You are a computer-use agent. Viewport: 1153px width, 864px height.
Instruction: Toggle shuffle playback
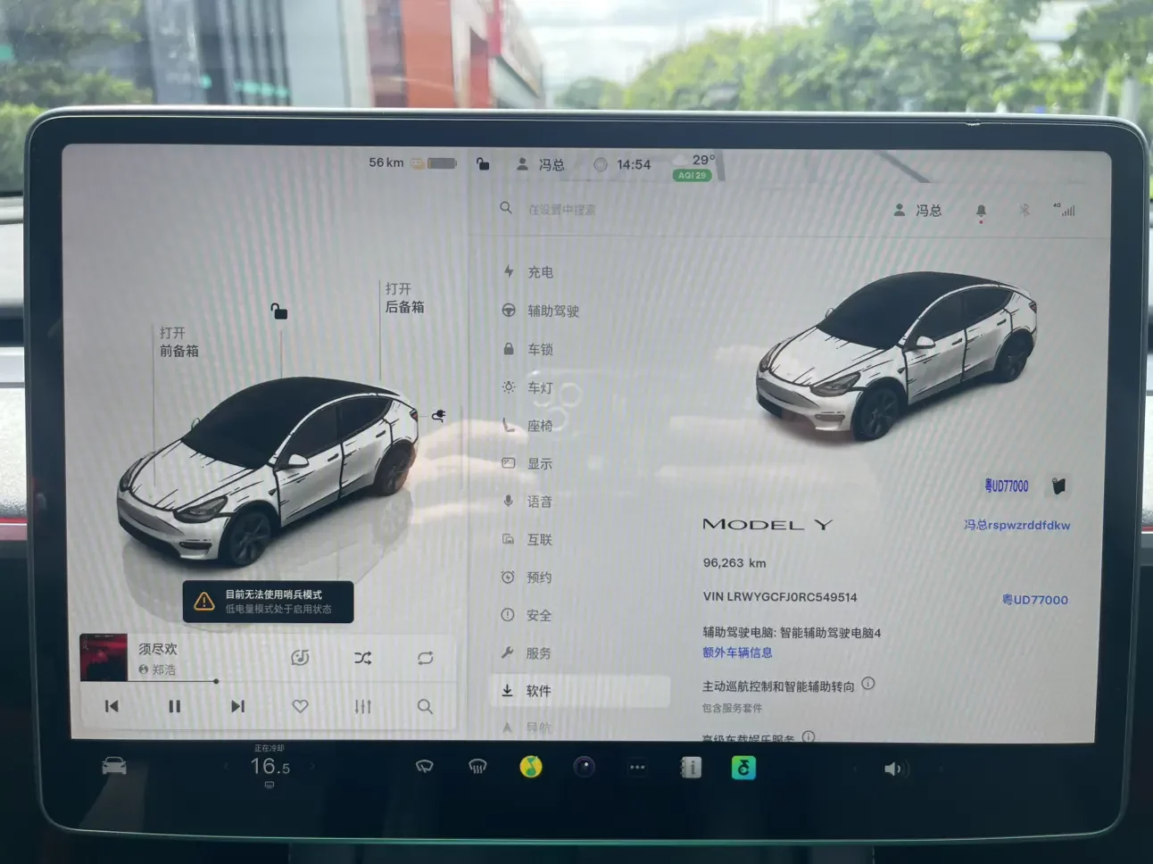[362, 658]
